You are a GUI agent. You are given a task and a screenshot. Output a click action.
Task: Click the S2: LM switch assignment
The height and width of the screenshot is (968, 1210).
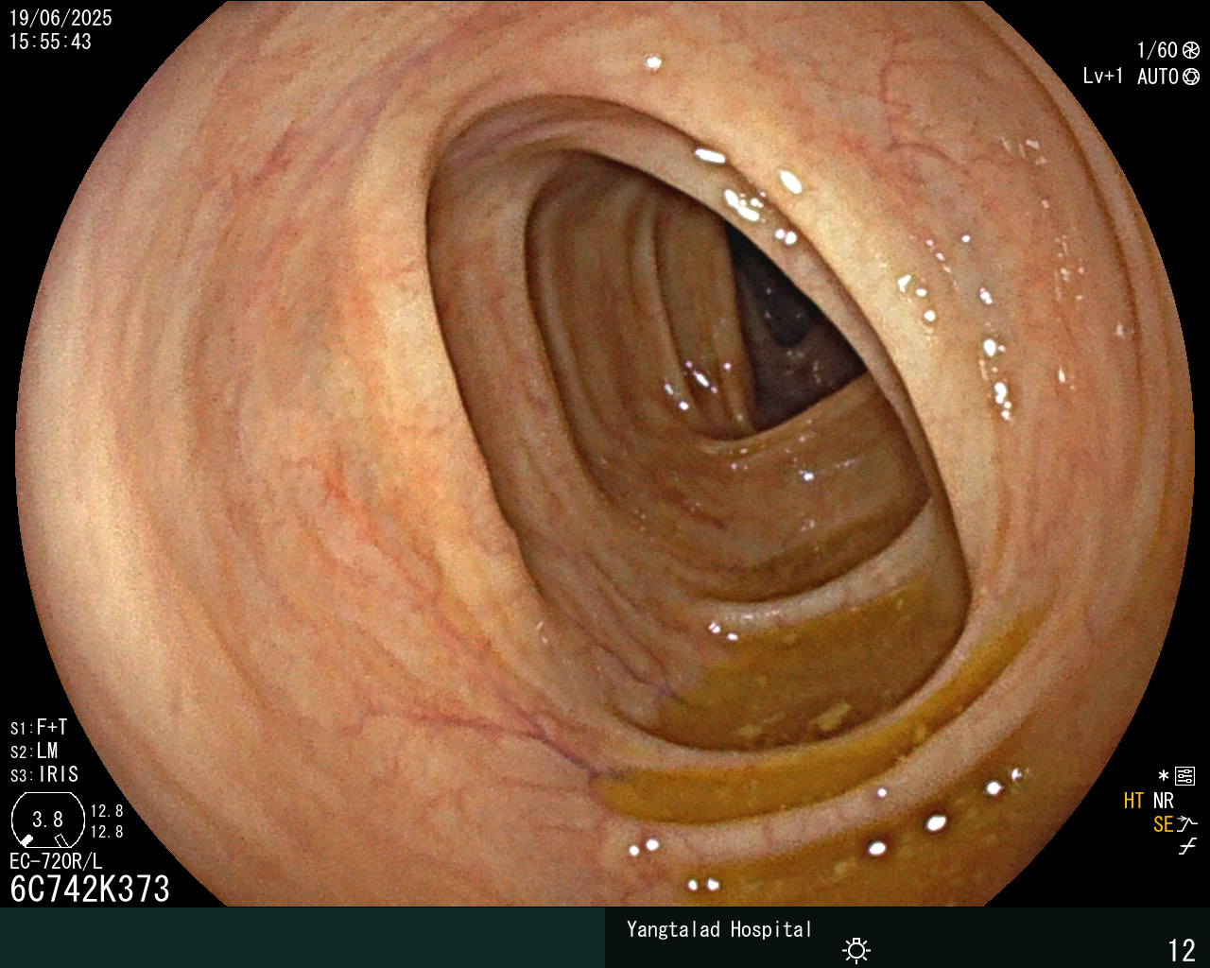click(x=34, y=752)
